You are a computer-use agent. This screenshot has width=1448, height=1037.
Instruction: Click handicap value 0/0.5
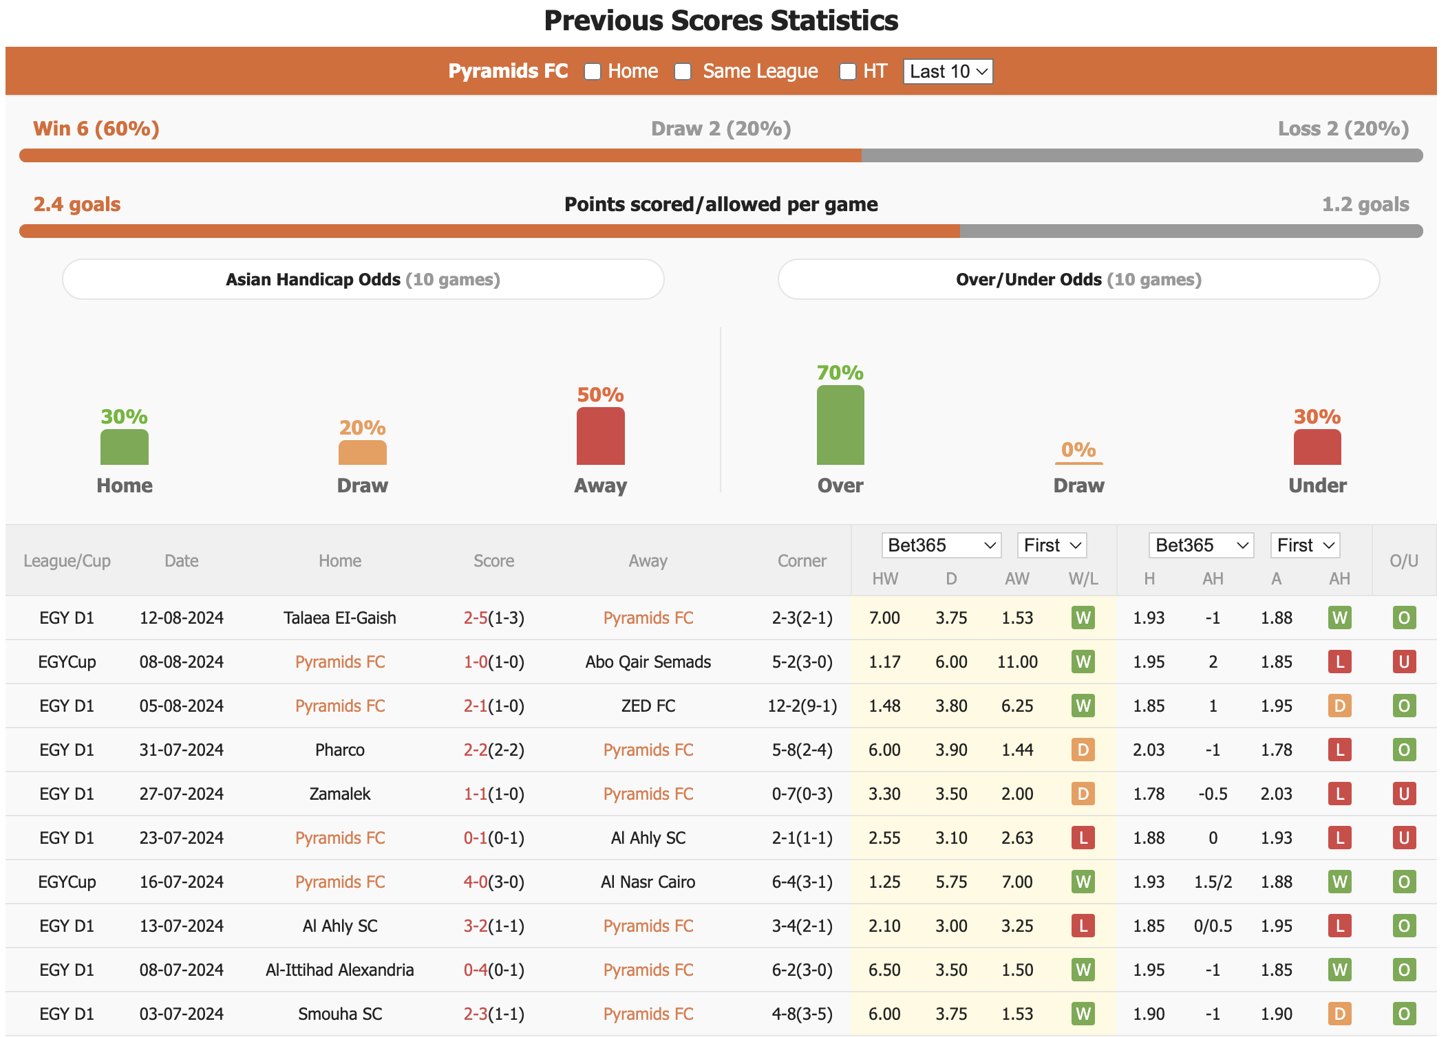pyautogui.click(x=1213, y=926)
